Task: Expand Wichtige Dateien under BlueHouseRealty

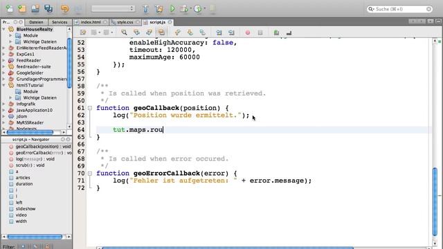Action: pos(10,41)
